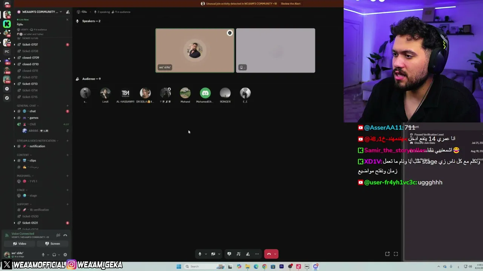
Task: Collapse the STAGE category
Action: (22, 190)
